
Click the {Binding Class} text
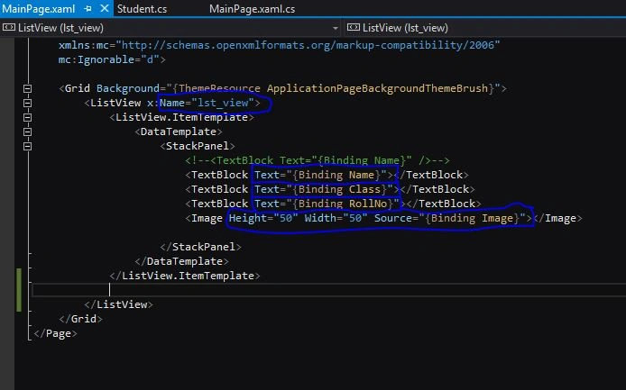[340, 189]
